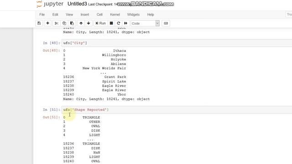Click into the ufo['Shape Reported'] code cell
292x164 pixels.
pyautogui.click(x=177, y=110)
